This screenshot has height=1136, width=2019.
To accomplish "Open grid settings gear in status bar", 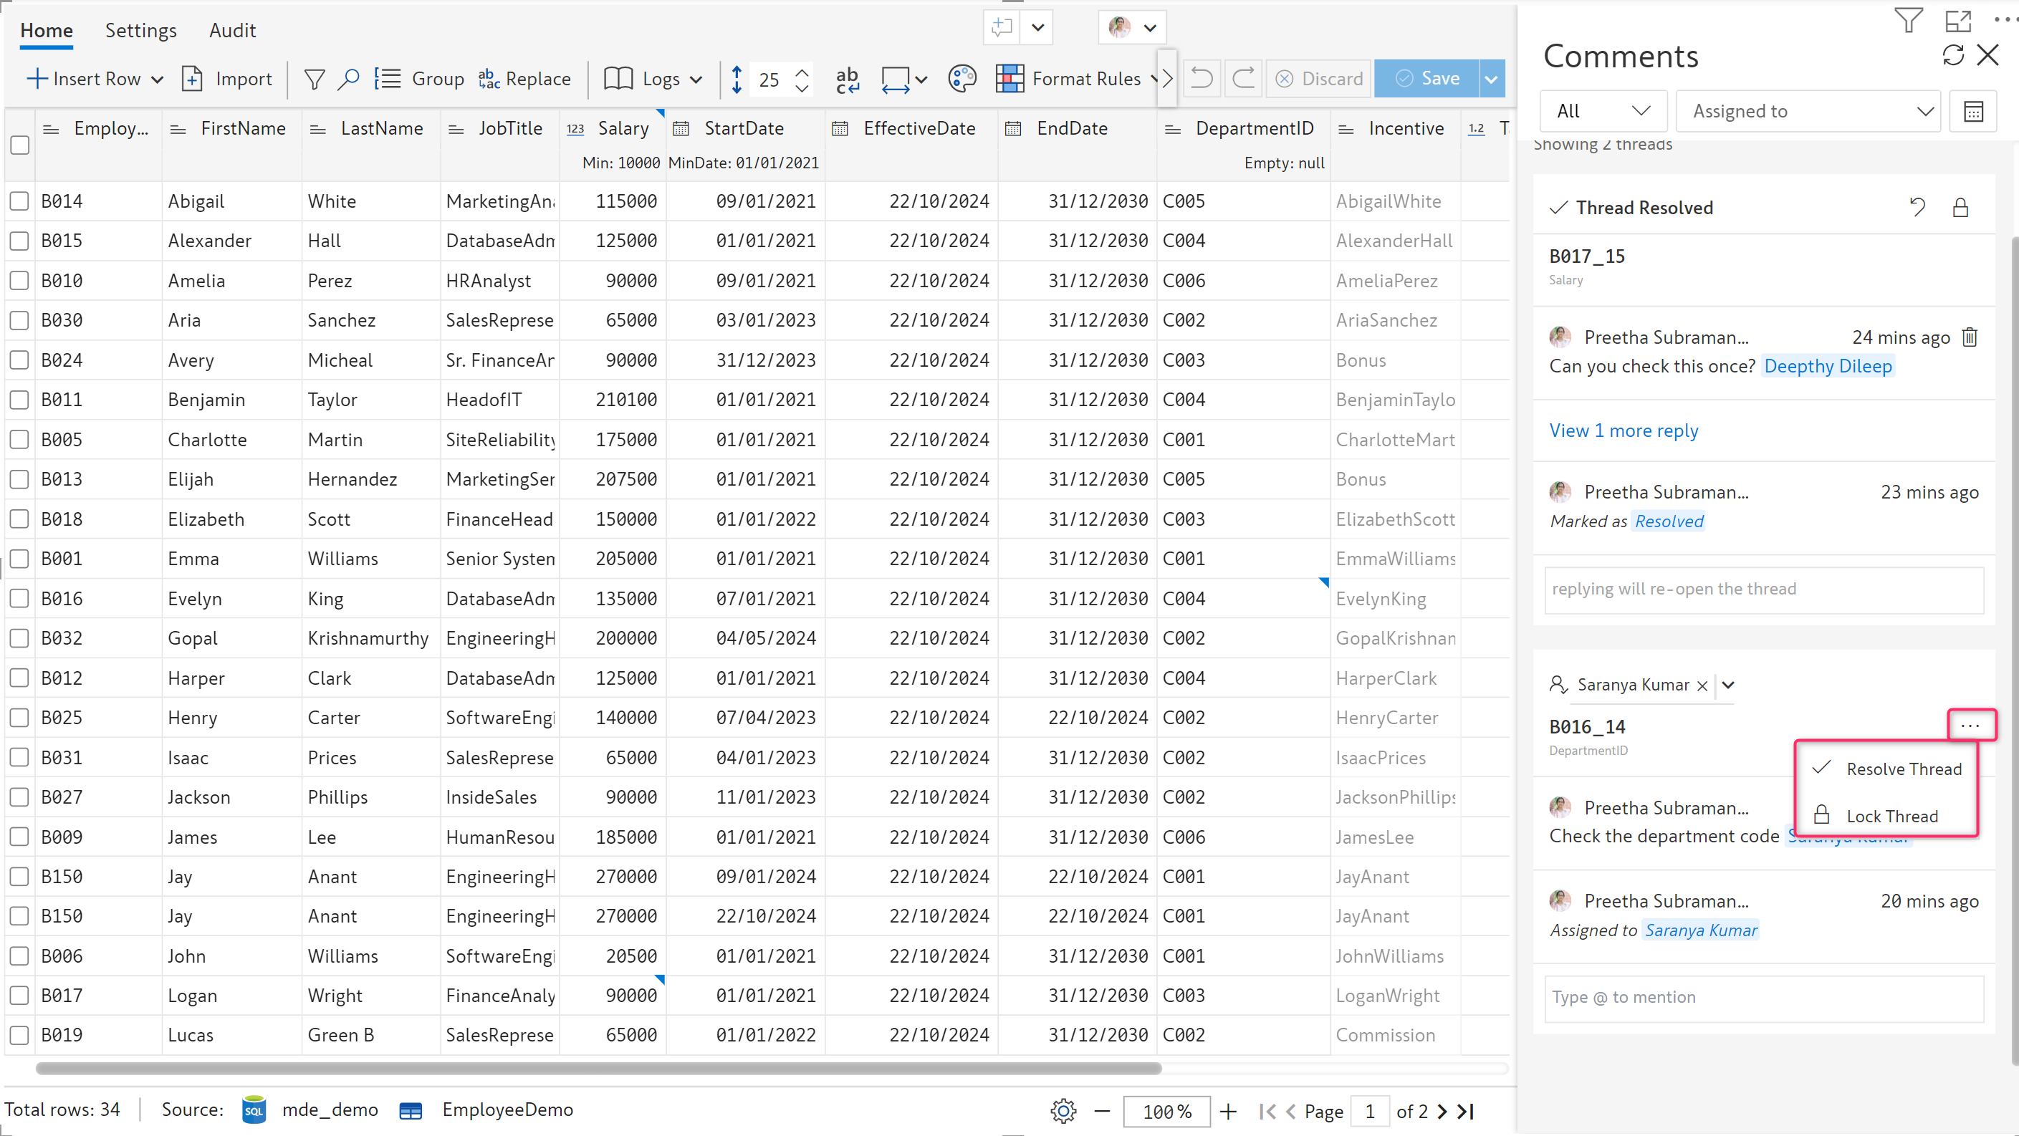I will click(x=1063, y=1111).
